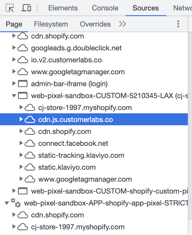
Task: Collapse the web-pixel-sandbox-CUSTOM-5210345-LAX node
Action: point(14,96)
